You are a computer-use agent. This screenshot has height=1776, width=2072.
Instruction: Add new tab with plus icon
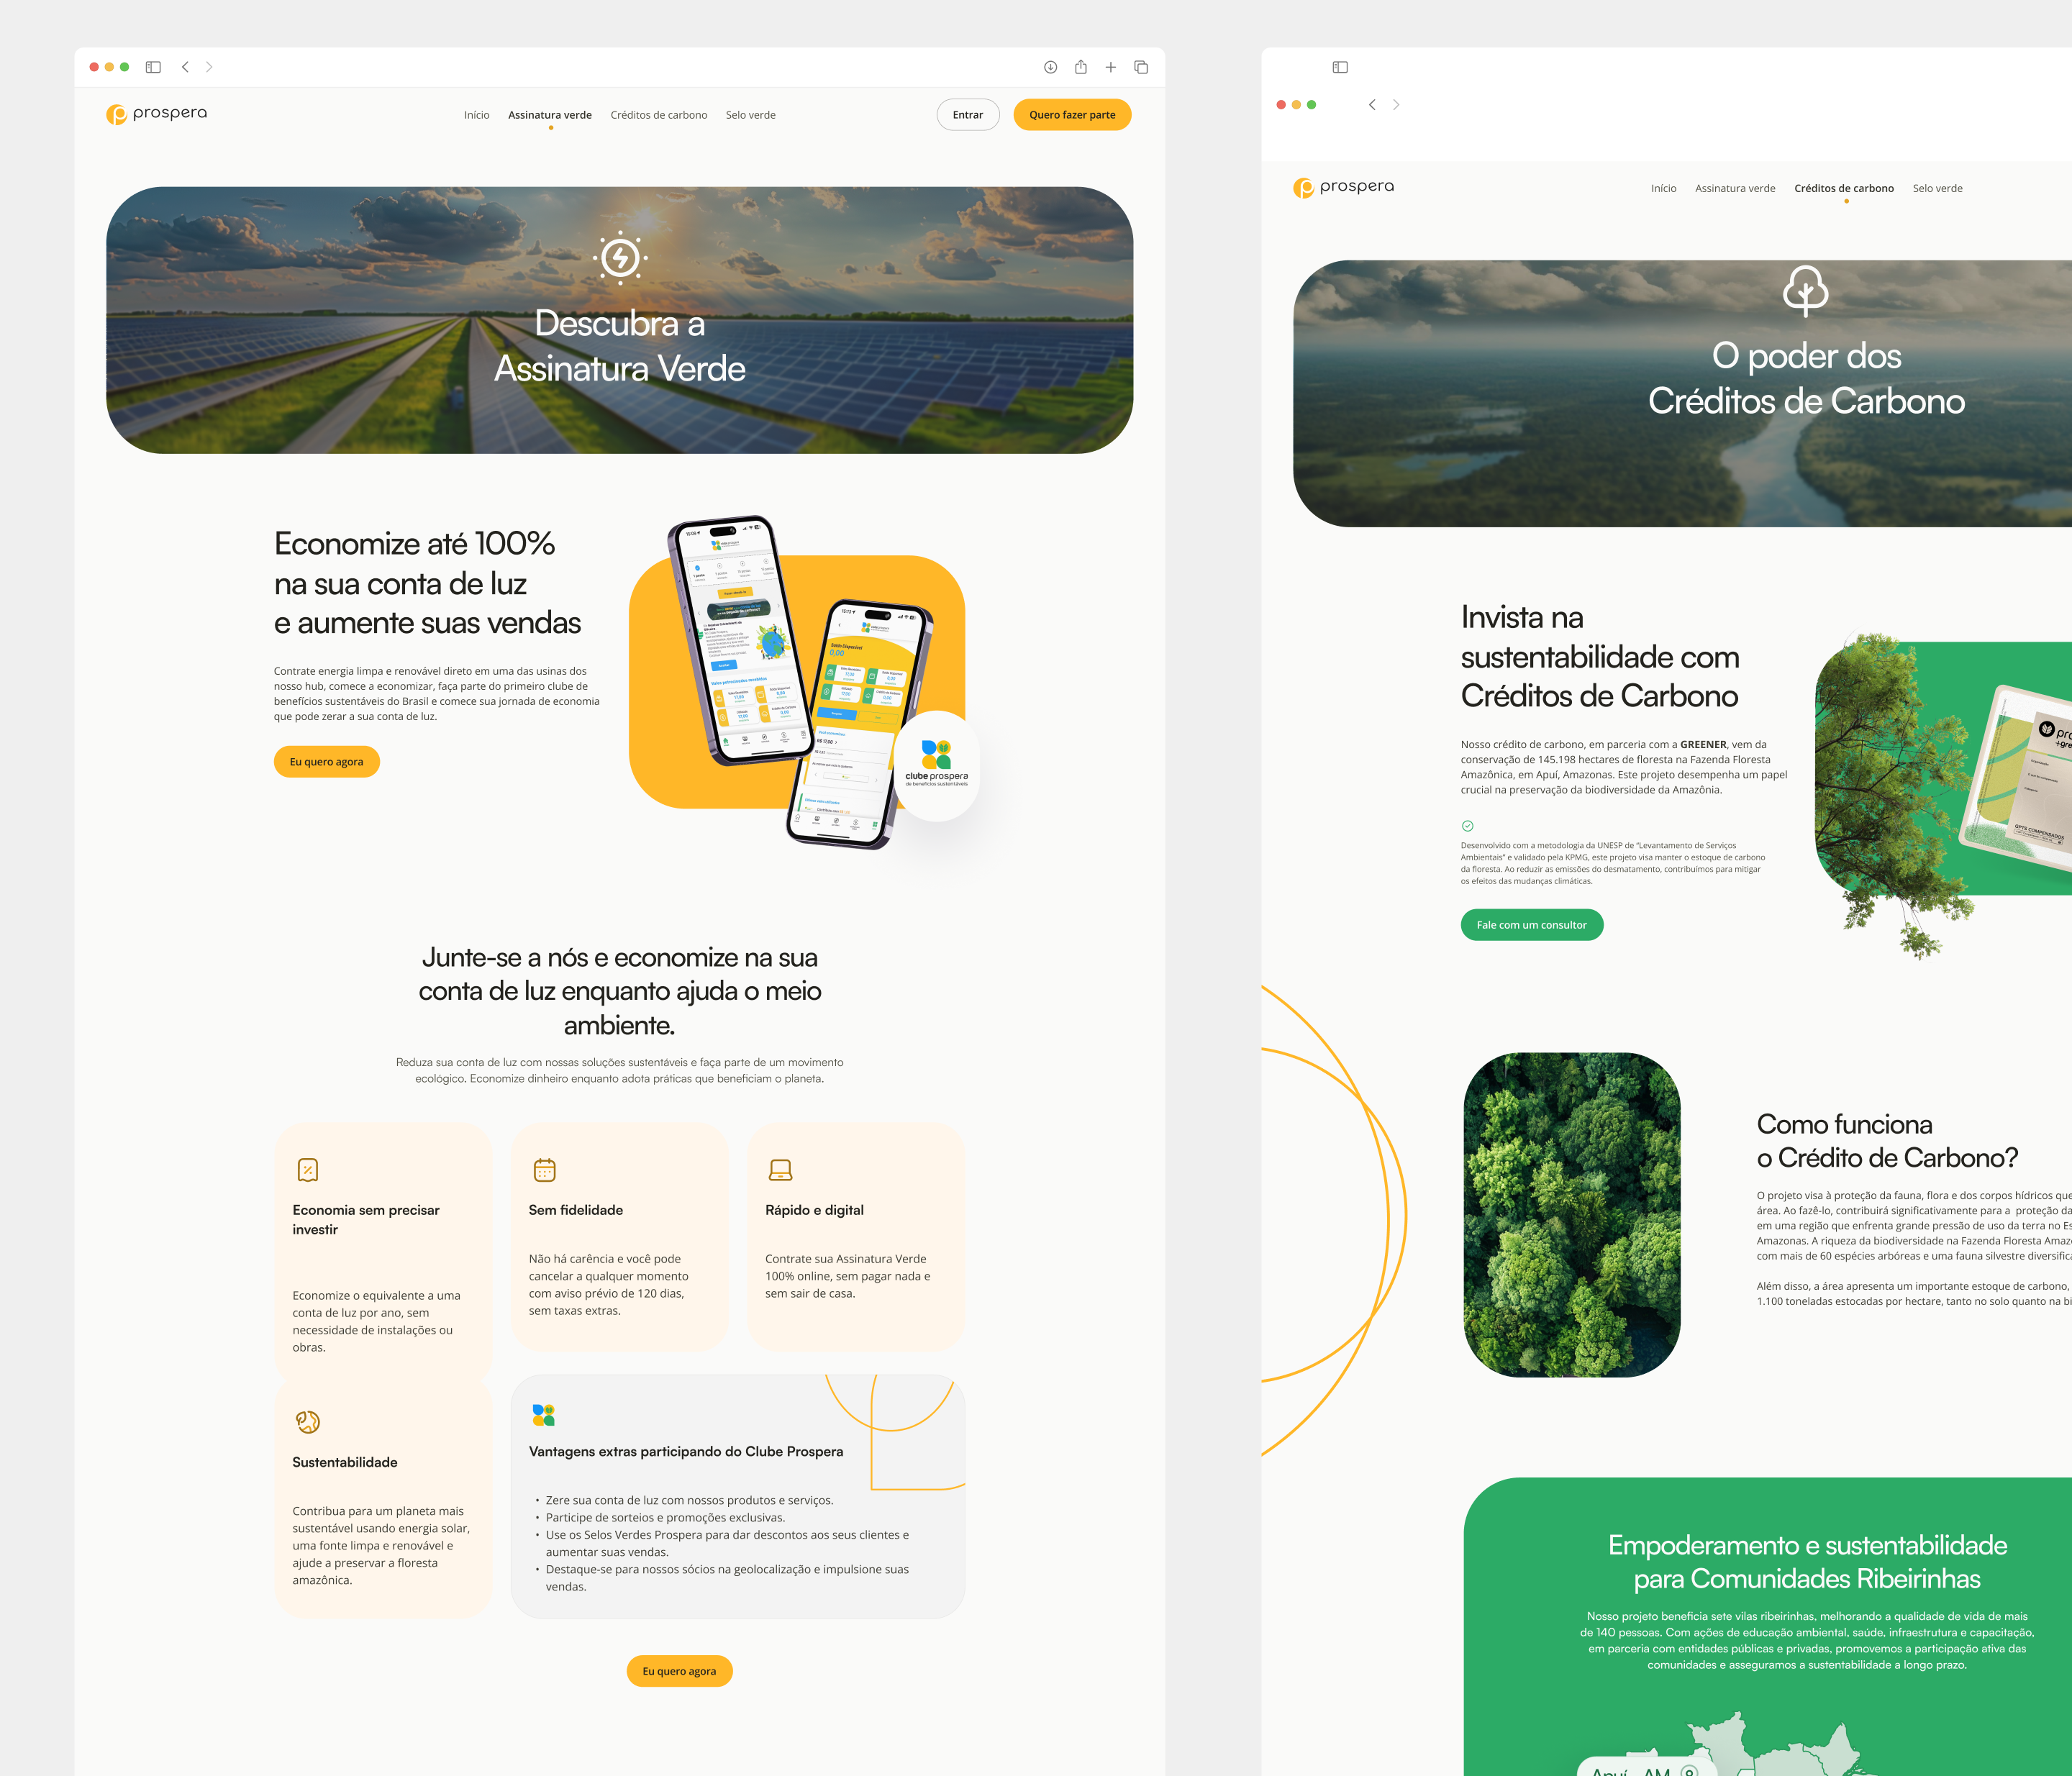pyautogui.click(x=1110, y=67)
